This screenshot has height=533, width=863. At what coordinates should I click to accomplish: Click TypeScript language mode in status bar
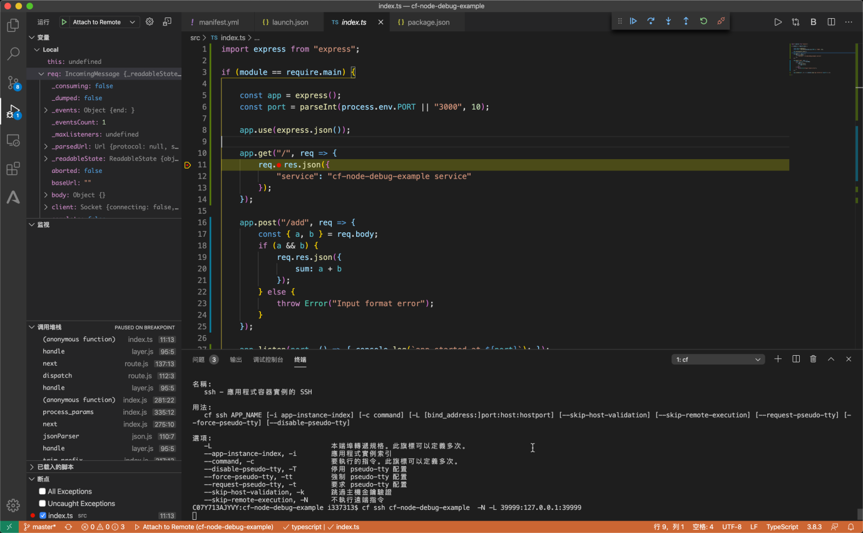(782, 527)
